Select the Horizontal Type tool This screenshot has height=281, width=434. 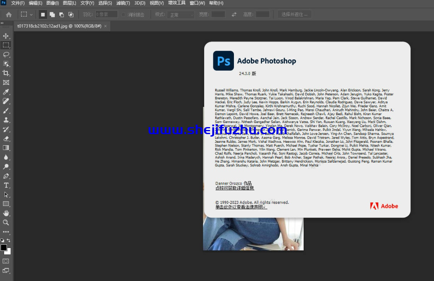[6, 185]
